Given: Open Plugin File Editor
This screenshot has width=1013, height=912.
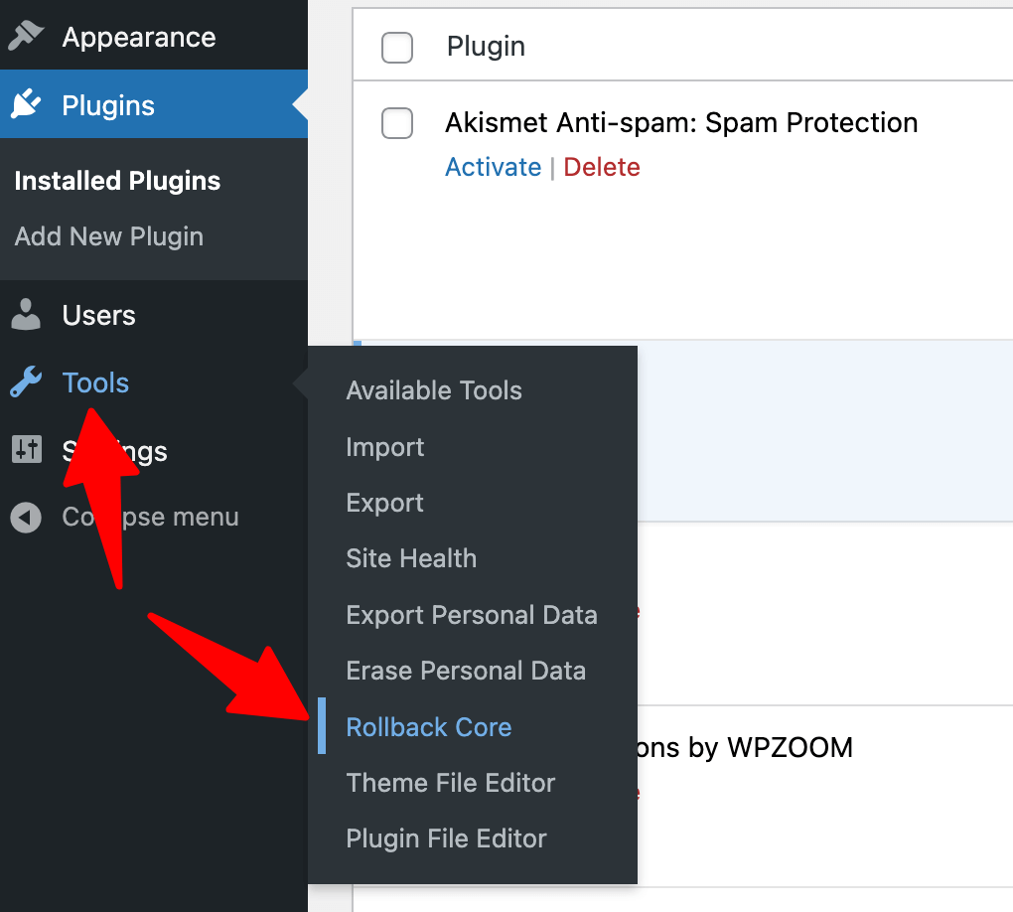Looking at the screenshot, I should [x=447, y=838].
